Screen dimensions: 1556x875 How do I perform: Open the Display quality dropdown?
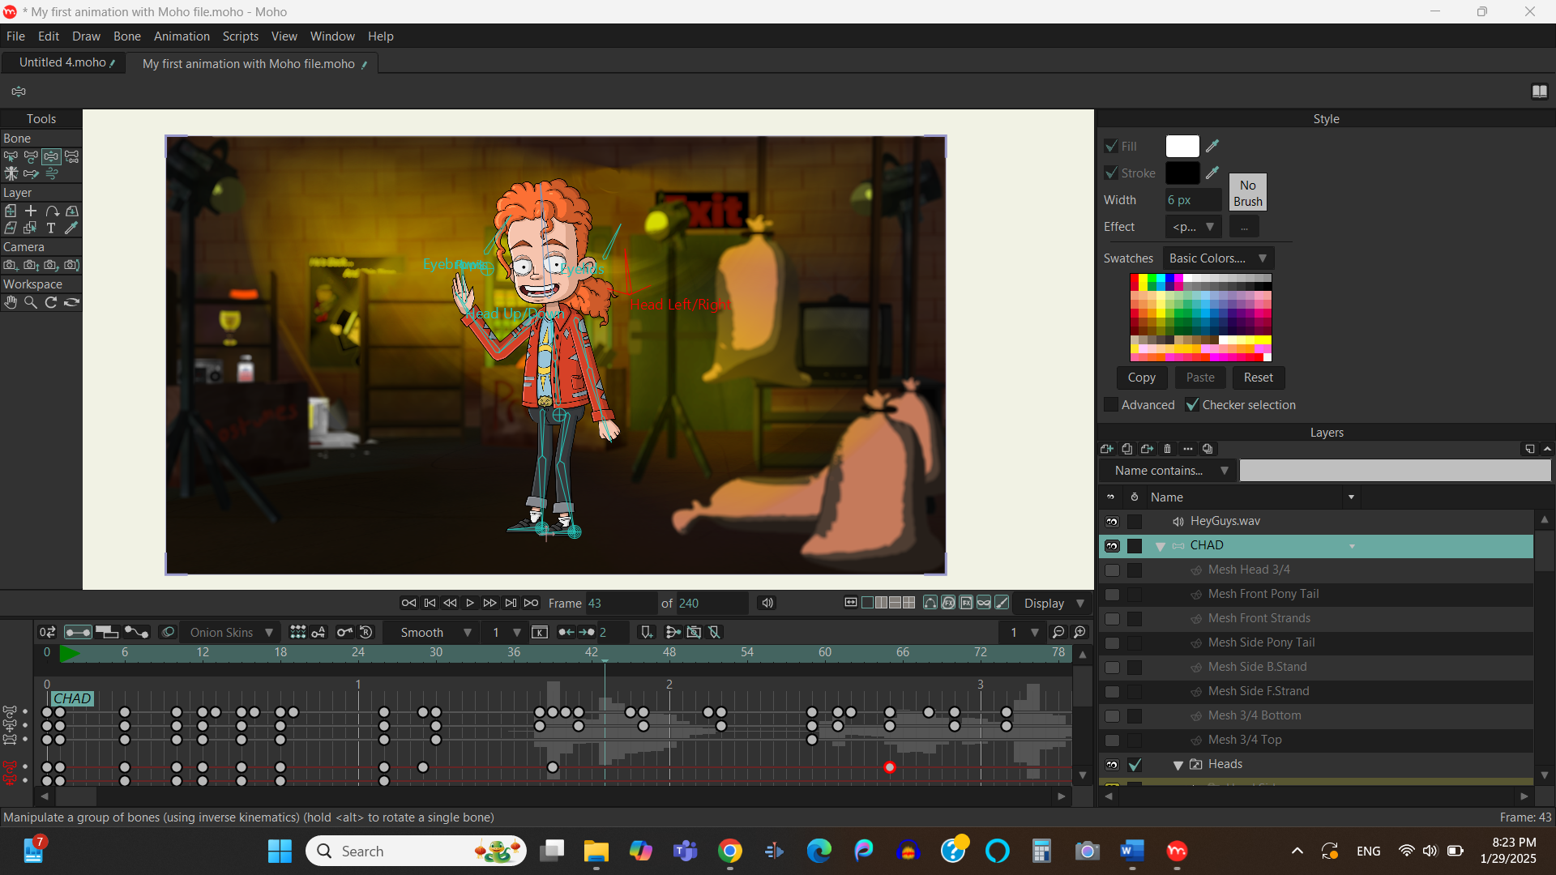click(1054, 603)
